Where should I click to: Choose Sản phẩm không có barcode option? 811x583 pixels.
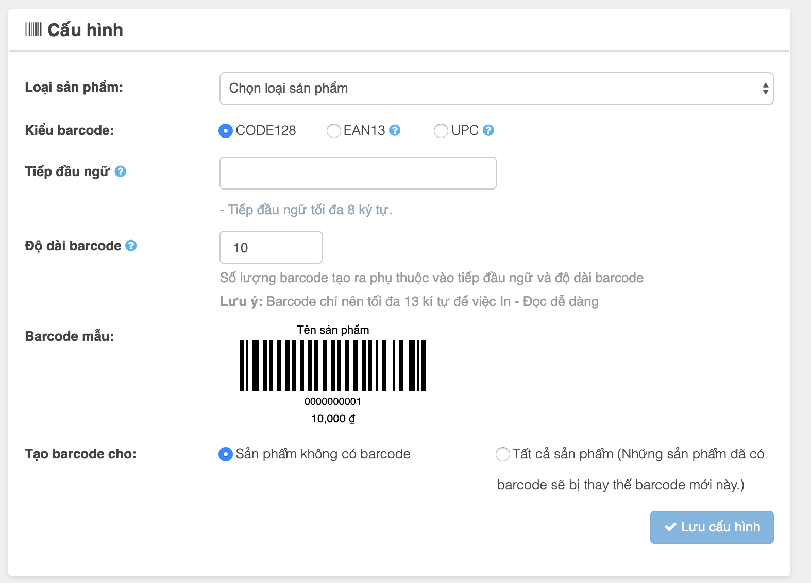(x=226, y=454)
